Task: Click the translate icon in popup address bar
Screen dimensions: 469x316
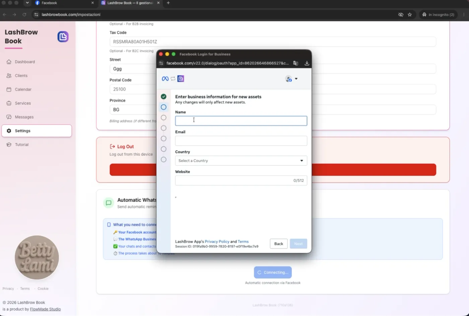Action: point(295,63)
